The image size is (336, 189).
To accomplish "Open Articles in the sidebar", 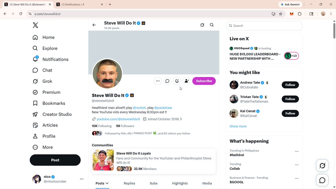I will tap(45, 125).
